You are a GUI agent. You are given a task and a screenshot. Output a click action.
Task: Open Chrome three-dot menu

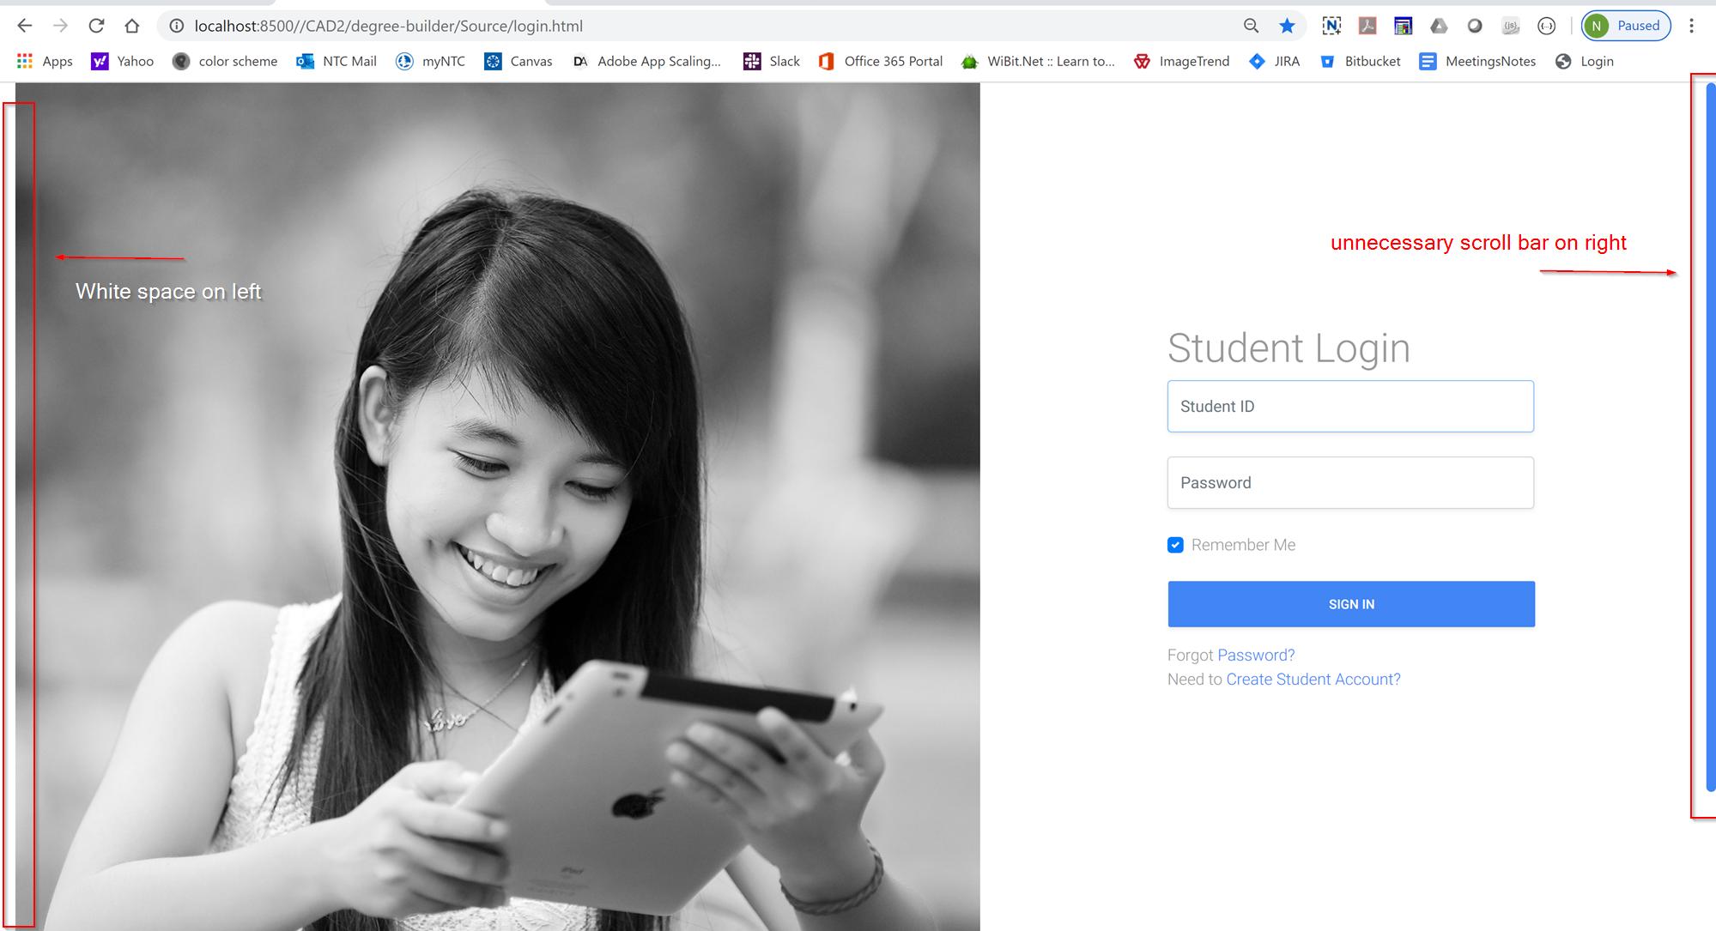pyautogui.click(x=1691, y=26)
